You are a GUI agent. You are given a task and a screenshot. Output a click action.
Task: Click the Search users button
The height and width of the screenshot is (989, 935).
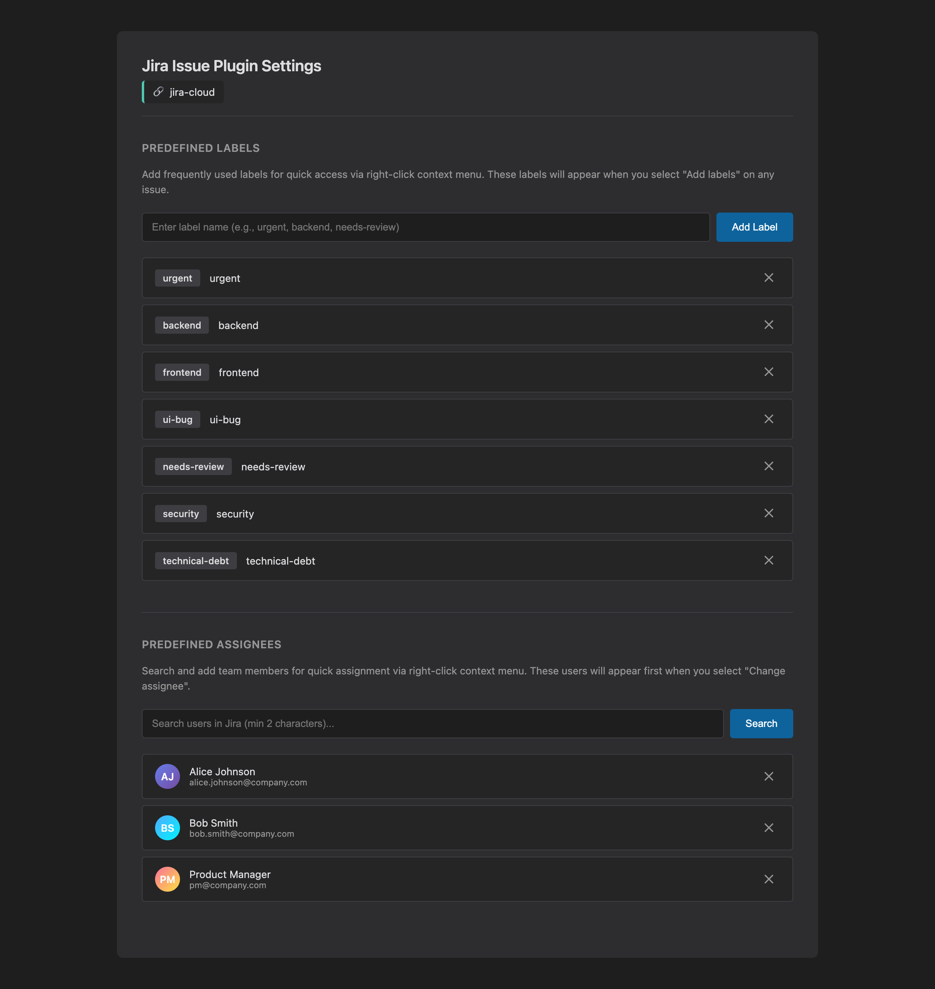click(761, 723)
